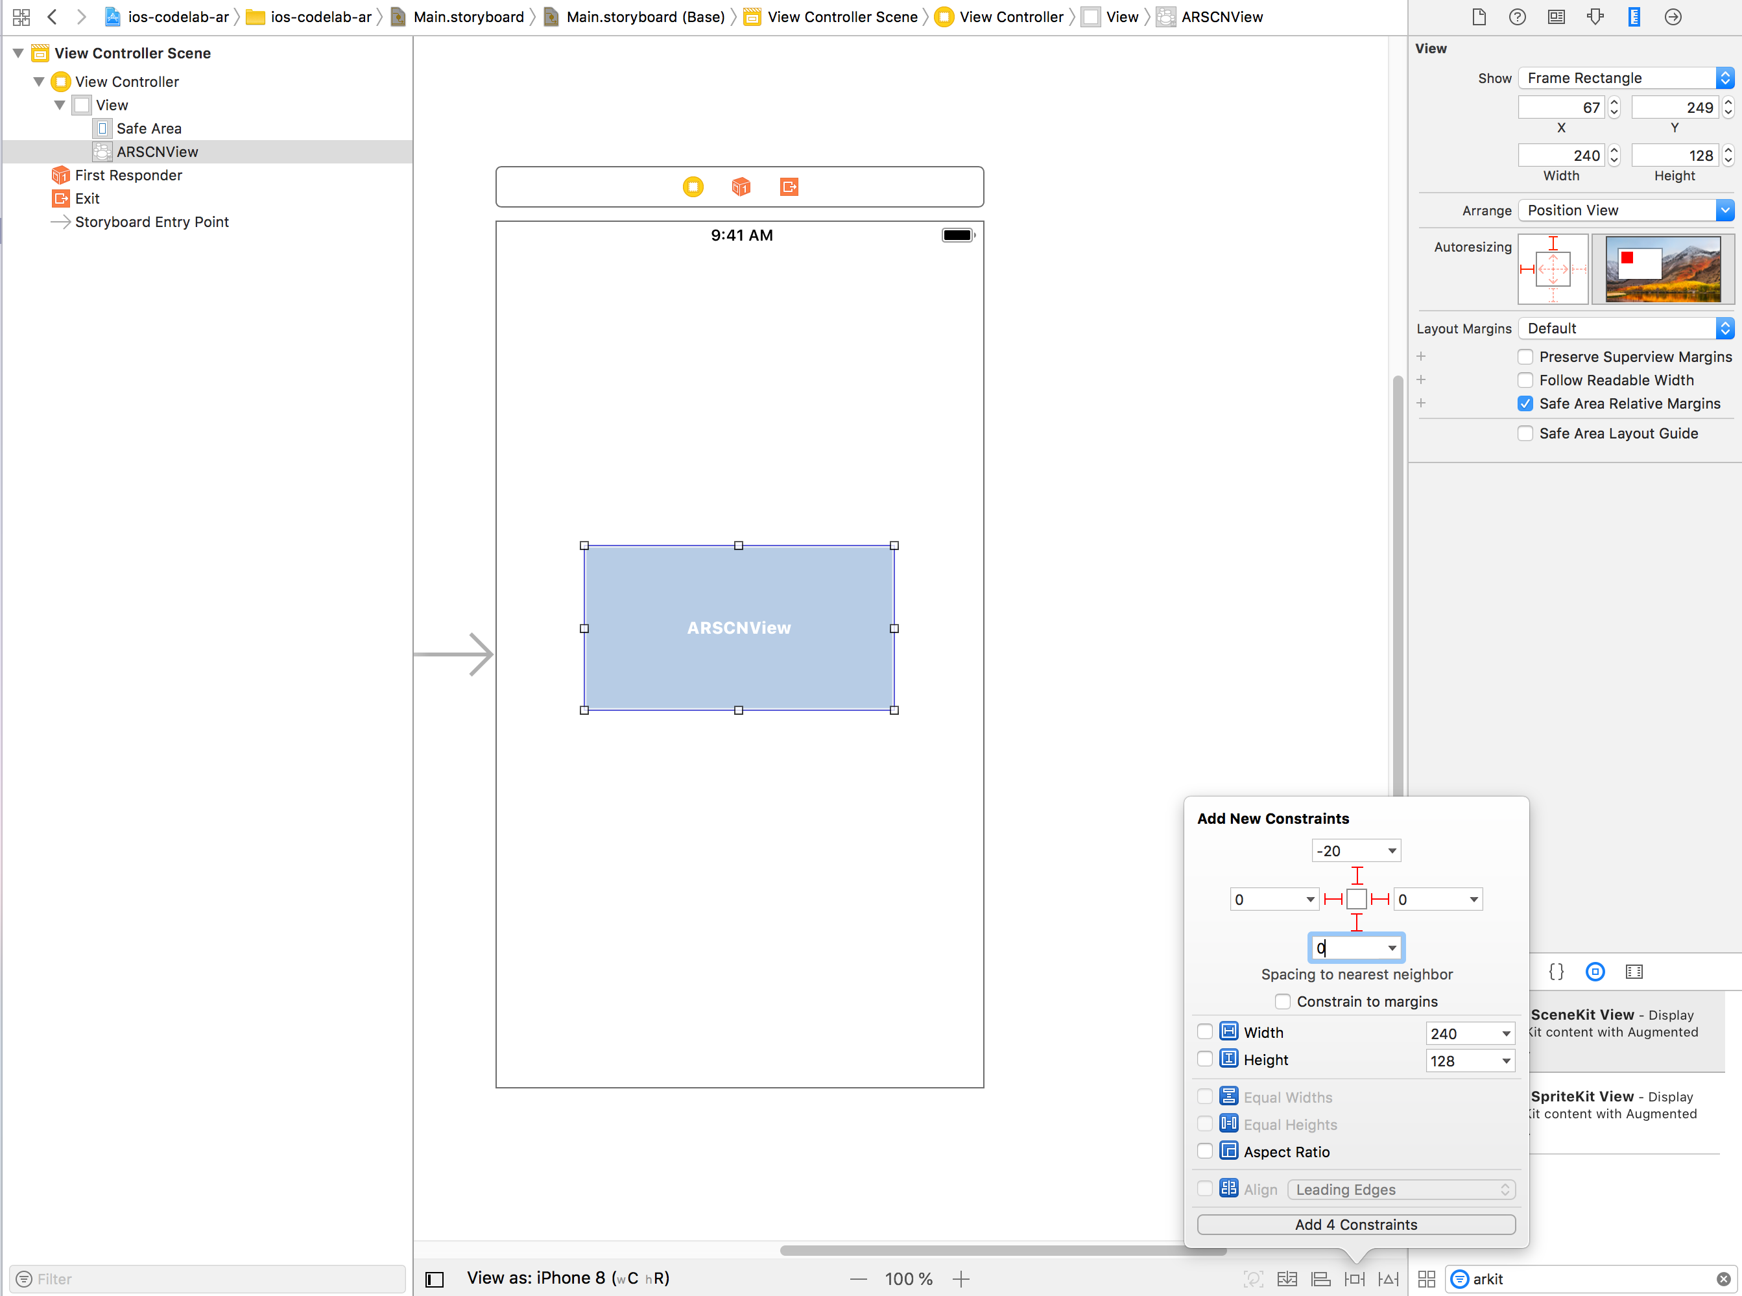The width and height of the screenshot is (1742, 1296).
Task: Check the Height constraint box
Action: point(1205,1059)
